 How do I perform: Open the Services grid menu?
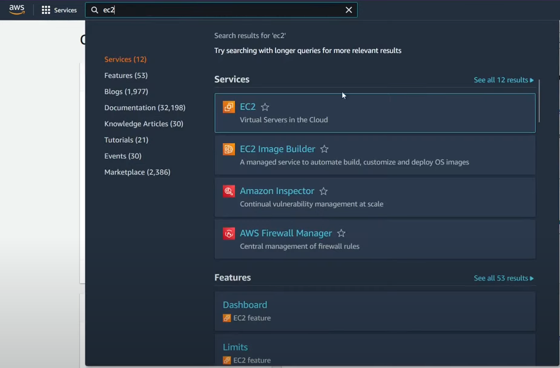click(46, 10)
